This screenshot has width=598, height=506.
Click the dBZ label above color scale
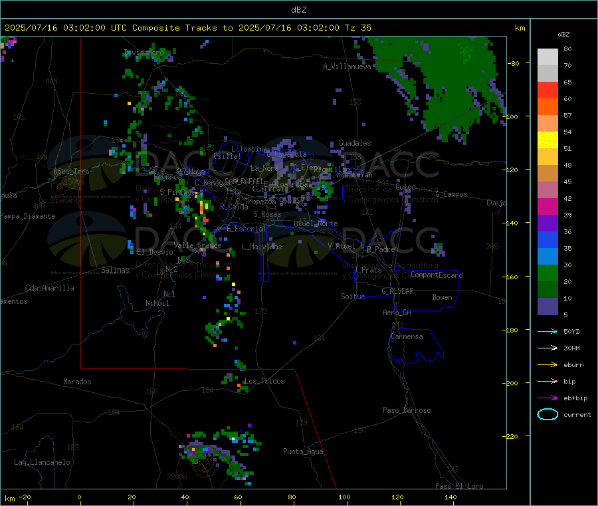(x=563, y=35)
